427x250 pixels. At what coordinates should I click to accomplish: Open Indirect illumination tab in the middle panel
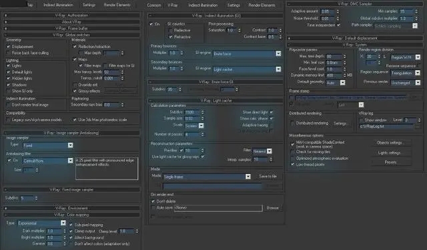tap(203, 5)
